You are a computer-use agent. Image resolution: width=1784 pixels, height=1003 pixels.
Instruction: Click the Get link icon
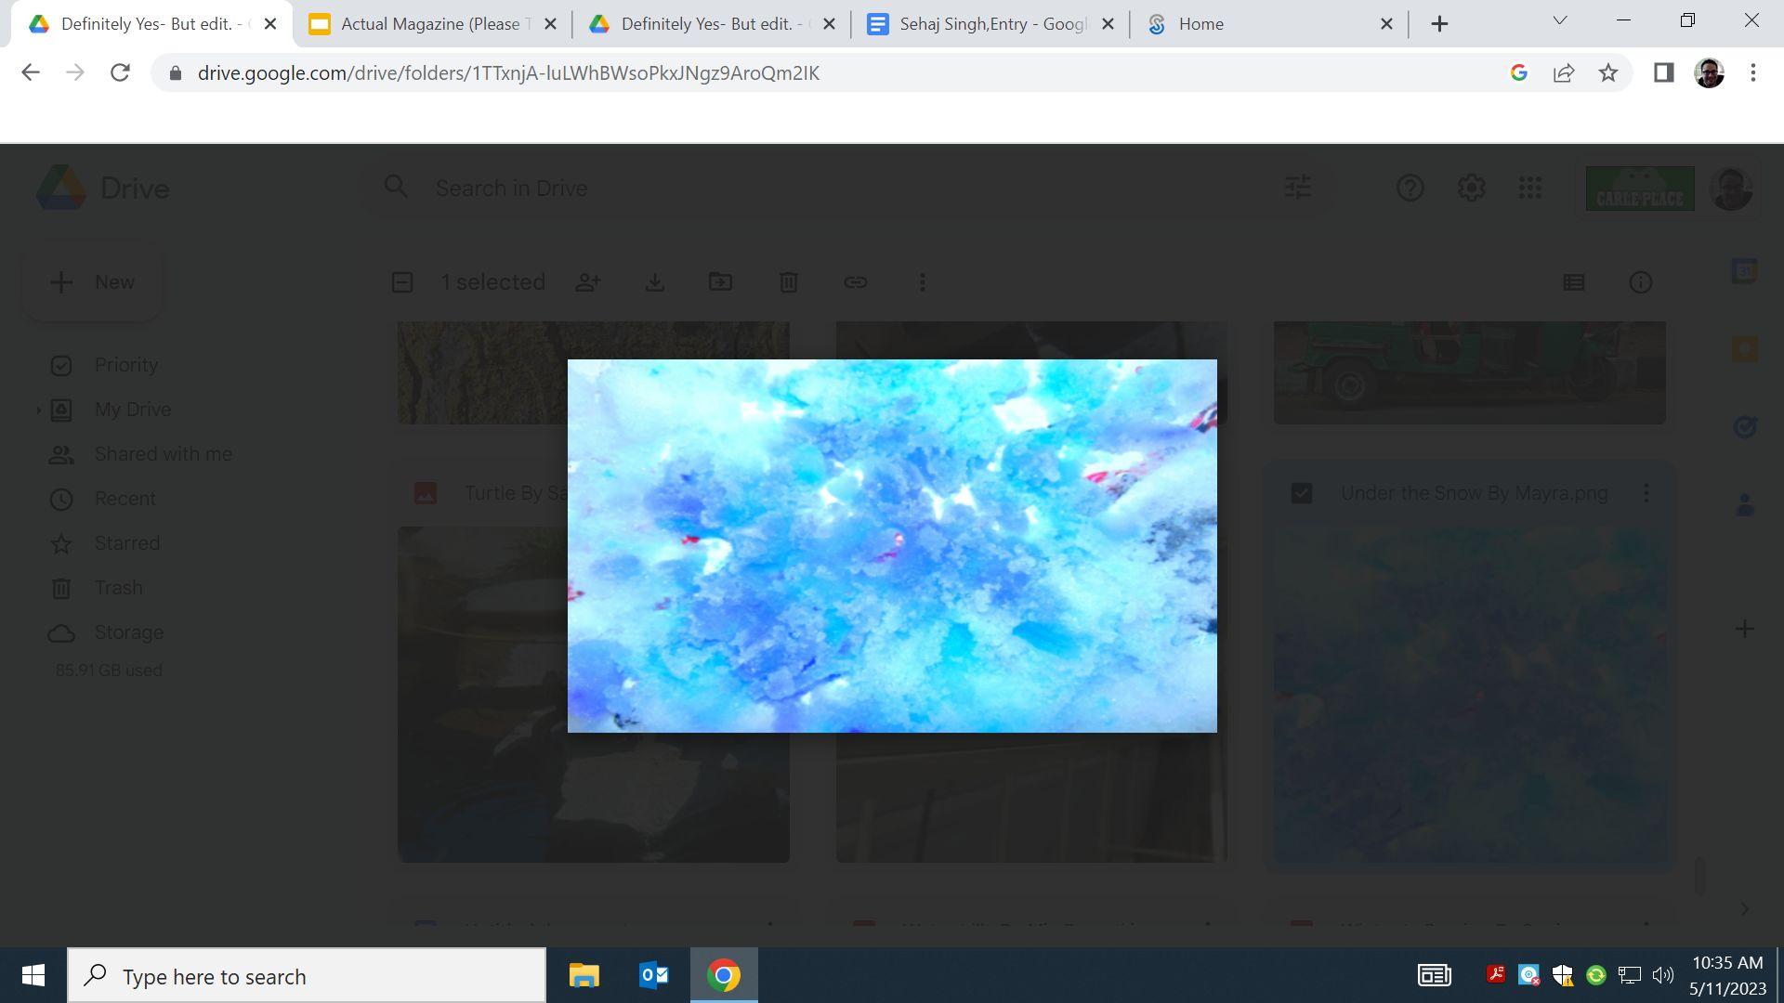[856, 282]
